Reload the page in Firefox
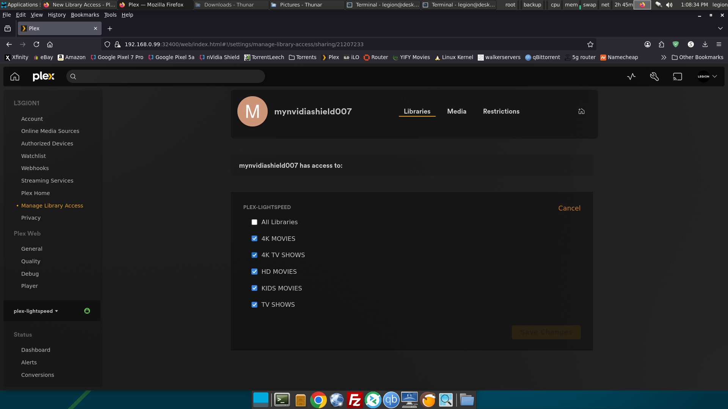The image size is (728, 409). [36, 44]
